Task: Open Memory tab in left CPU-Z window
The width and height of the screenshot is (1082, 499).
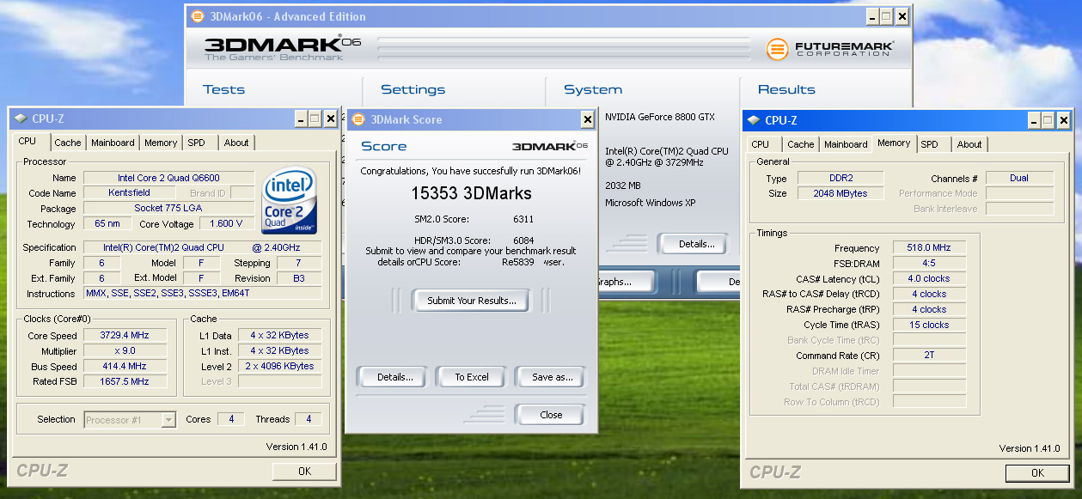Action: (x=161, y=143)
